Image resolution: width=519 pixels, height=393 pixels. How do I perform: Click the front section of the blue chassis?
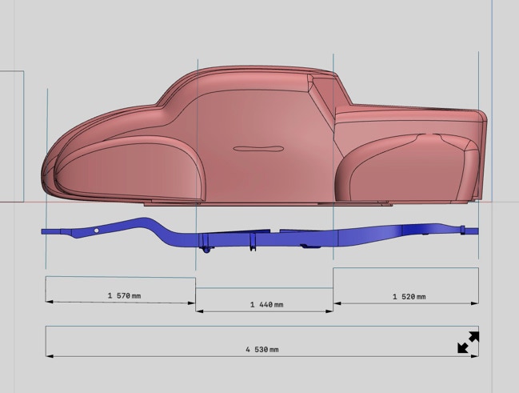pyautogui.click(x=112, y=227)
